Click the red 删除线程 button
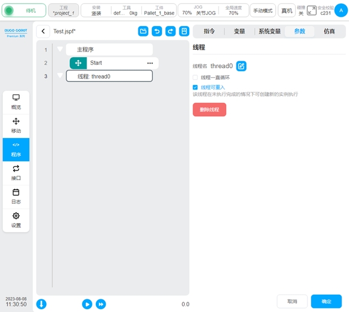 click(209, 109)
